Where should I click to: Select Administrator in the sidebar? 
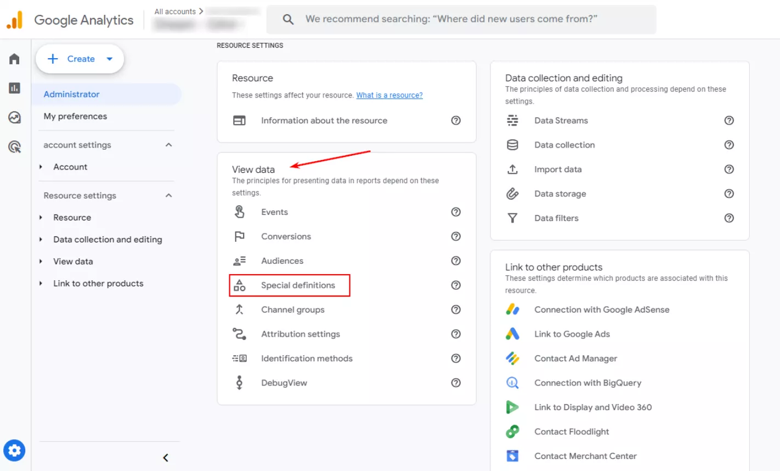(106, 94)
